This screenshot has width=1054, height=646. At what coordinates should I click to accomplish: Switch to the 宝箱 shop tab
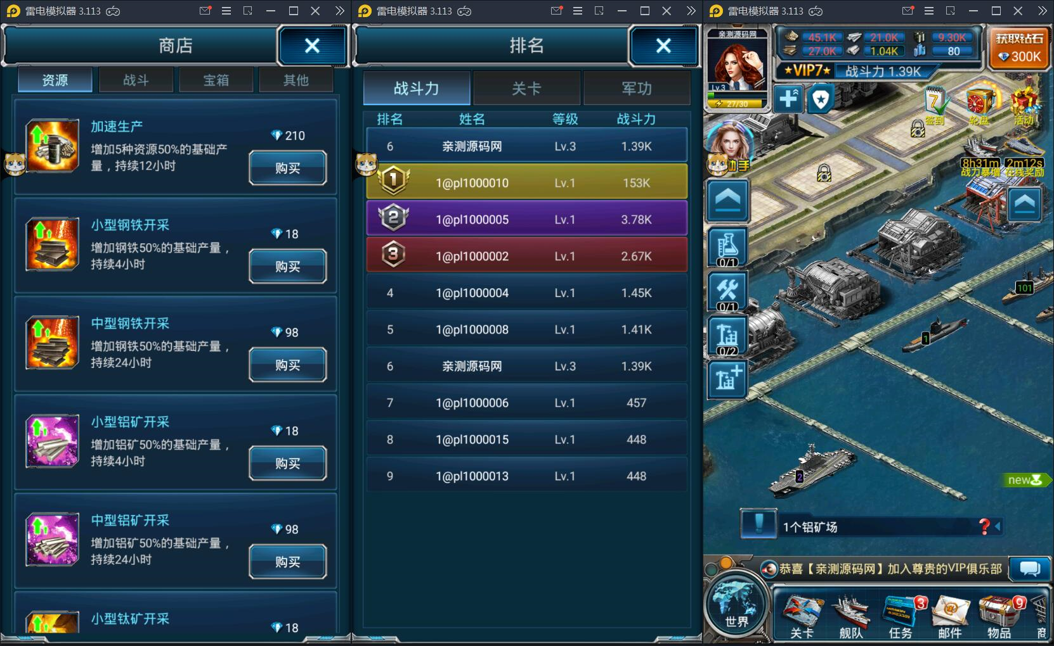[x=216, y=80]
